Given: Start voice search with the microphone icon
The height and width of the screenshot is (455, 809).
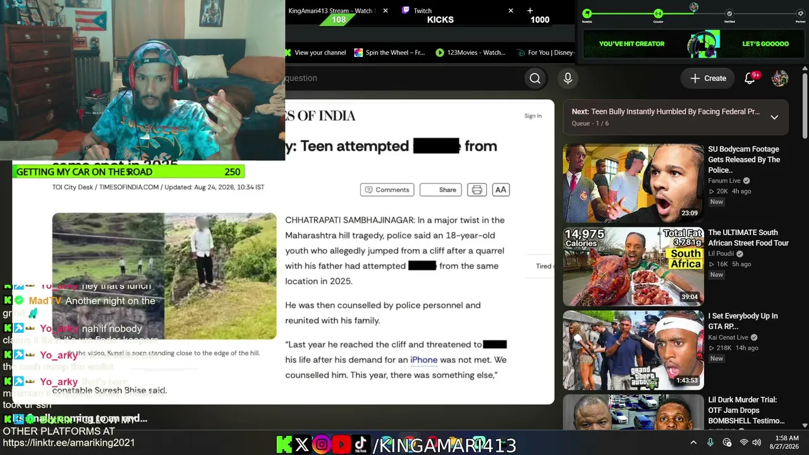Looking at the screenshot, I should [x=568, y=78].
